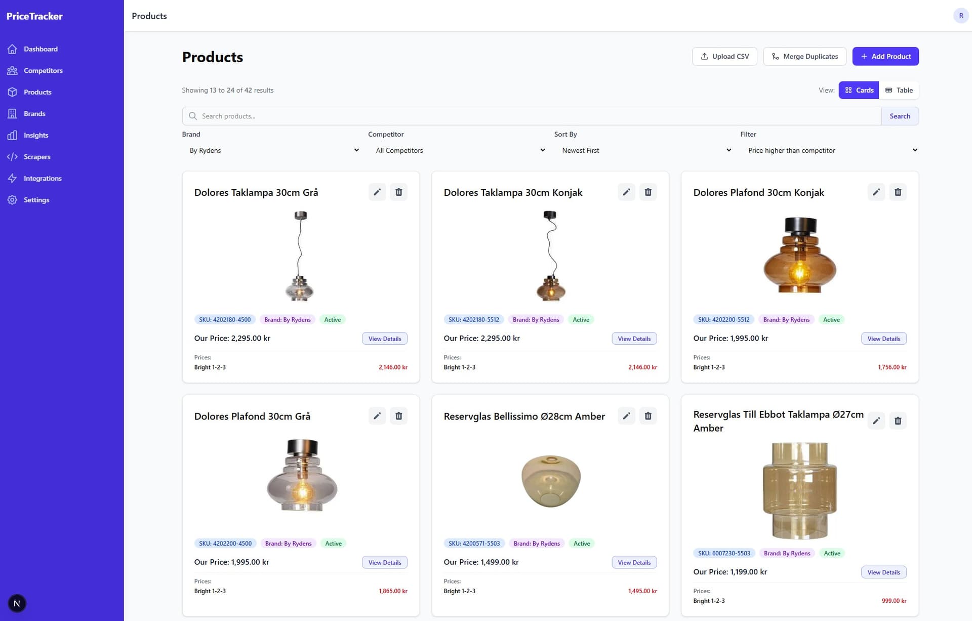Screen dimensions: 972x621
Task: Delete the Dolores Taklampa 30cm Konjak product
Action: [x=648, y=192]
